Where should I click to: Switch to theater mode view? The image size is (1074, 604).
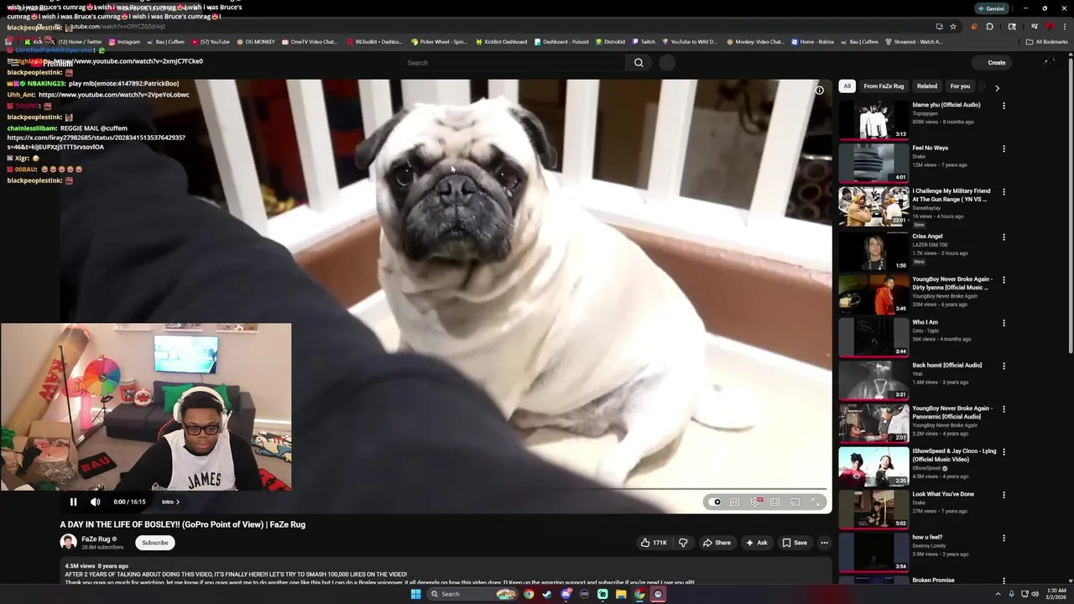(775, 502)
